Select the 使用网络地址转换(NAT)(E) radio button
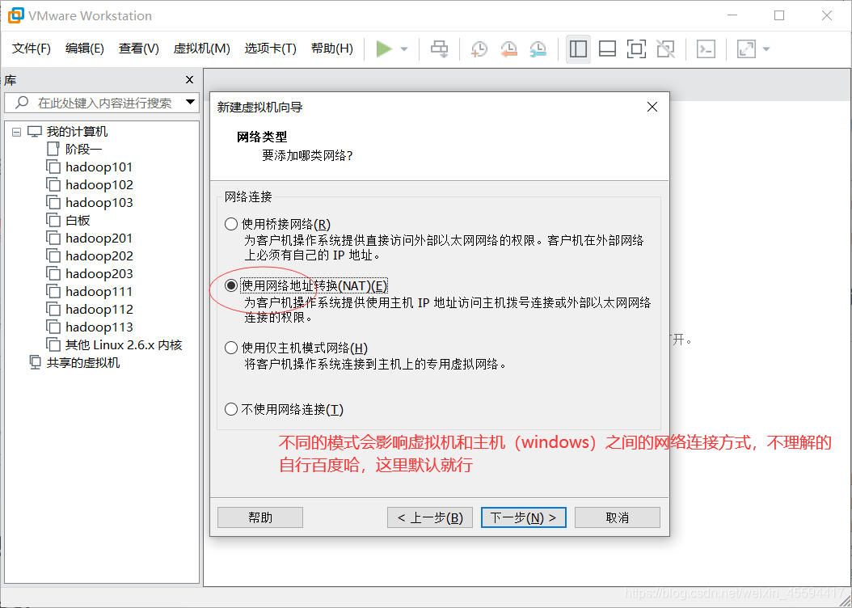The image size is (852, 608). [x=231, y=285]
